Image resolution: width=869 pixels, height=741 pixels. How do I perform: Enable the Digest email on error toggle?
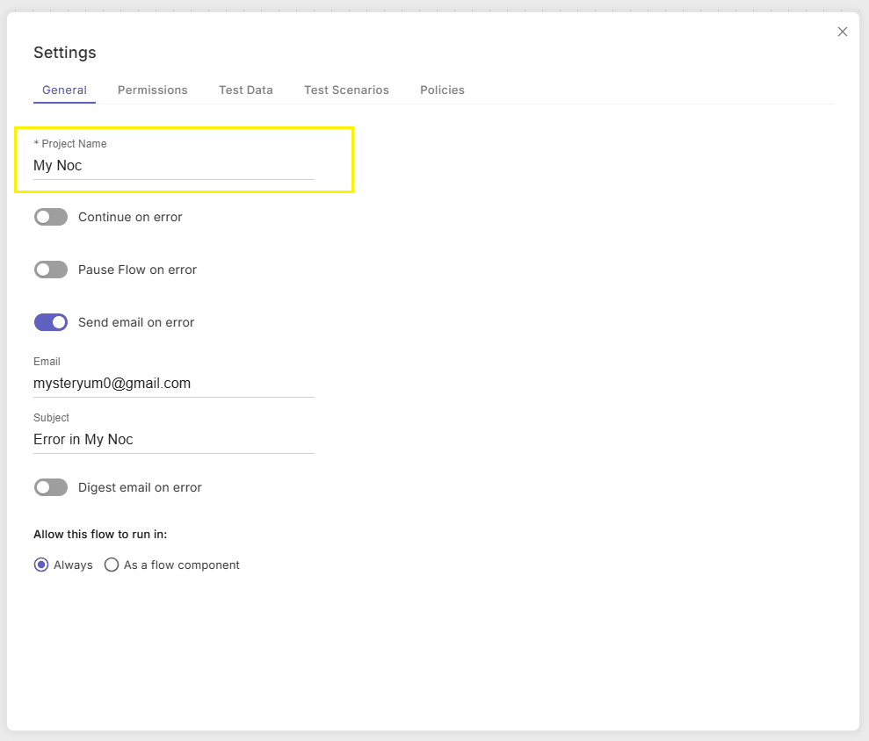pyautogui.click(x=51, y=487)
